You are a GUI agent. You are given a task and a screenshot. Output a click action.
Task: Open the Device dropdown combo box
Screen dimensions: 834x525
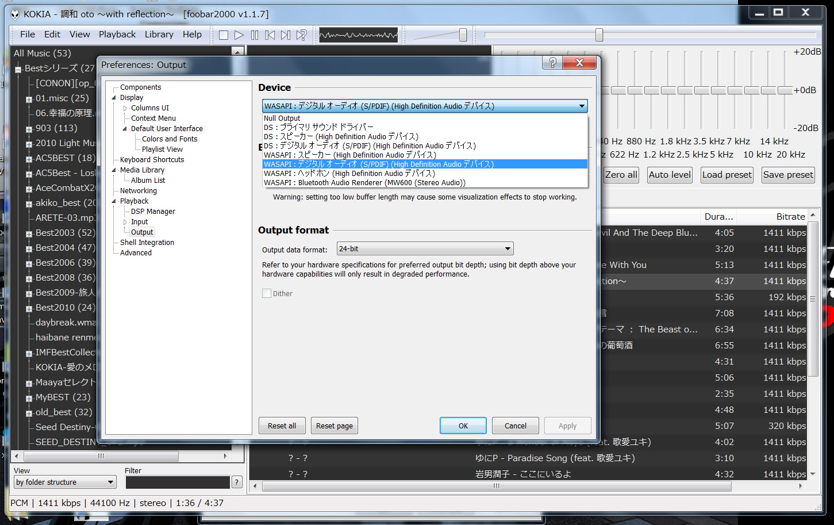425,106
